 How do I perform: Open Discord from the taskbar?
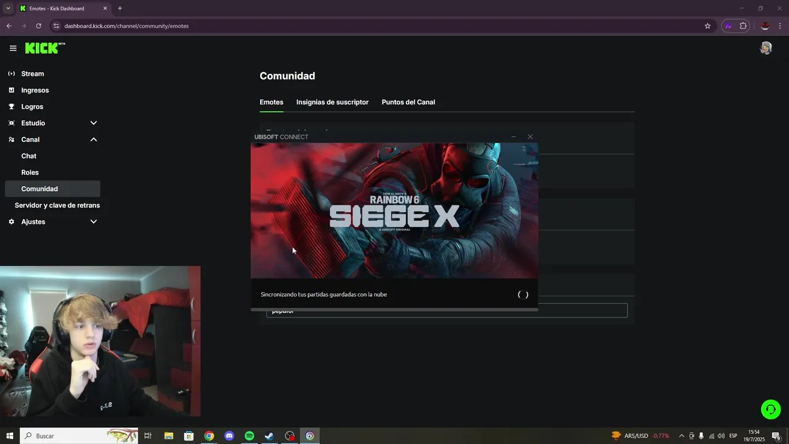(229, 436)
